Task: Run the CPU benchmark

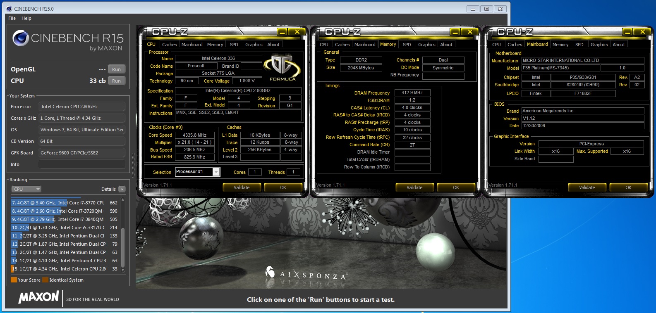Action: (117, 81)
